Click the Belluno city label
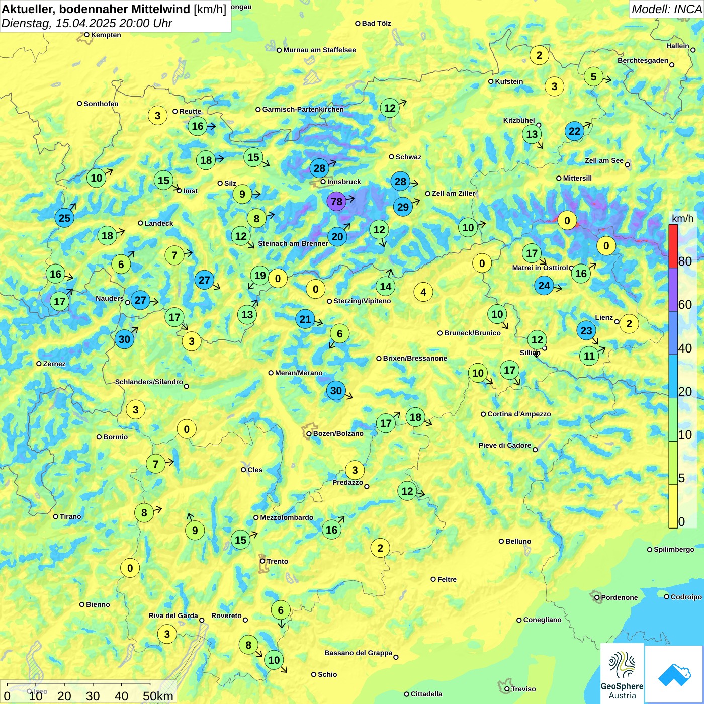 (x=518, y=541)
